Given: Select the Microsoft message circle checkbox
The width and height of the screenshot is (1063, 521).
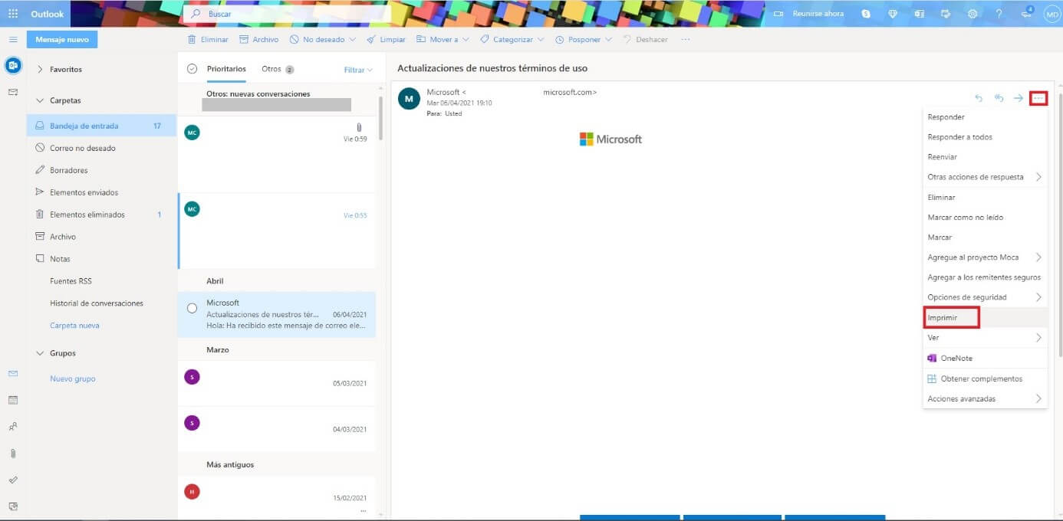Looking at the screenshot, I should (193, 308).
